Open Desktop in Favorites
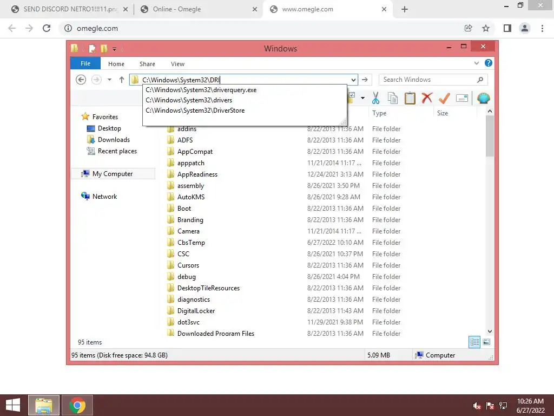This screenshot has height=416, width=554. (109, 128)
